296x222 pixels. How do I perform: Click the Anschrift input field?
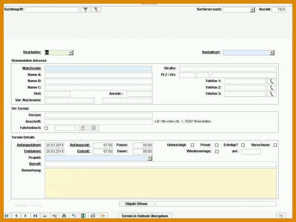pyautogui.click(x=98, y=122)
